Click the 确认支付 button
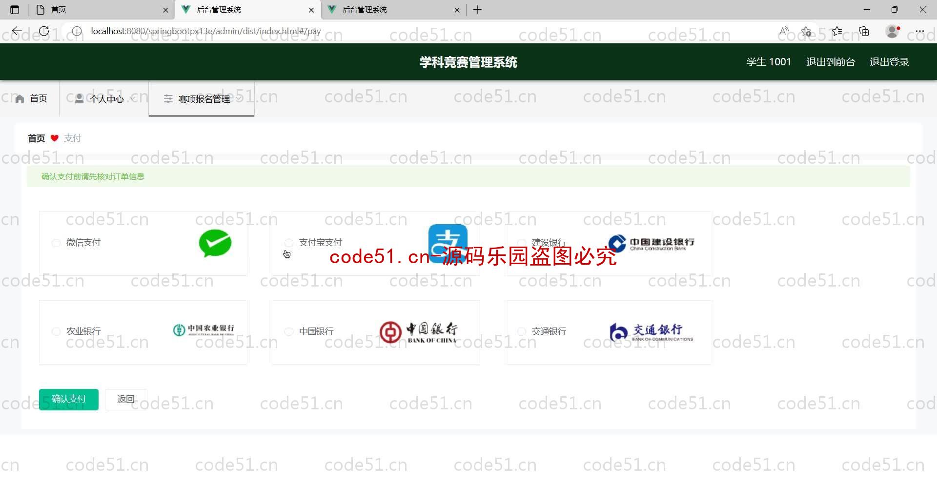 (69, 399)
